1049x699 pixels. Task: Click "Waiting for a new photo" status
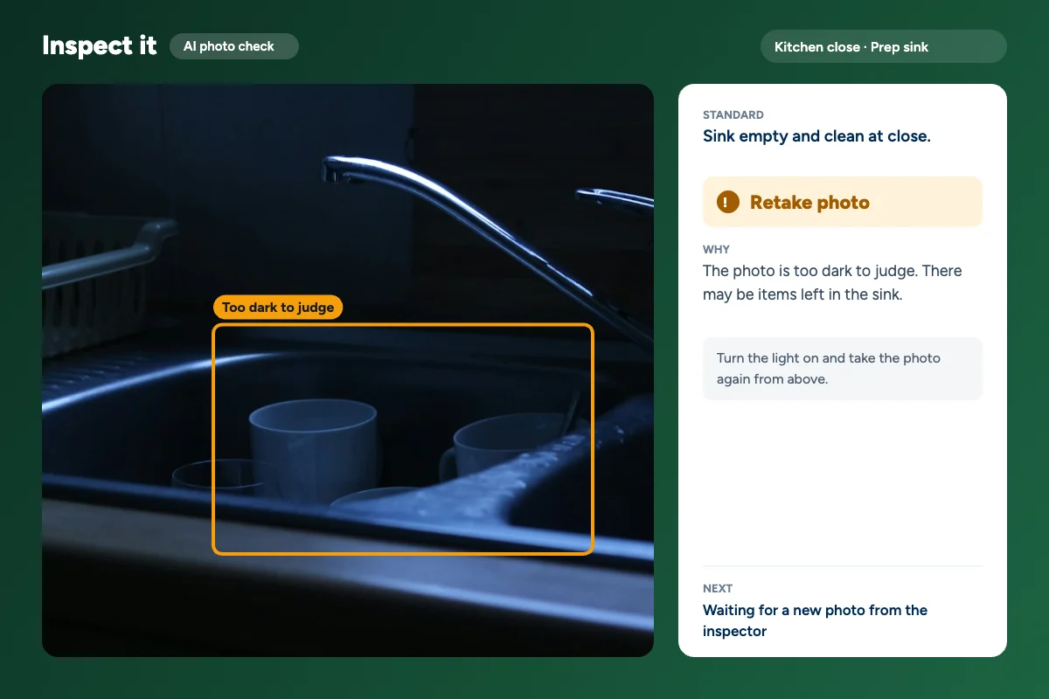815,620
